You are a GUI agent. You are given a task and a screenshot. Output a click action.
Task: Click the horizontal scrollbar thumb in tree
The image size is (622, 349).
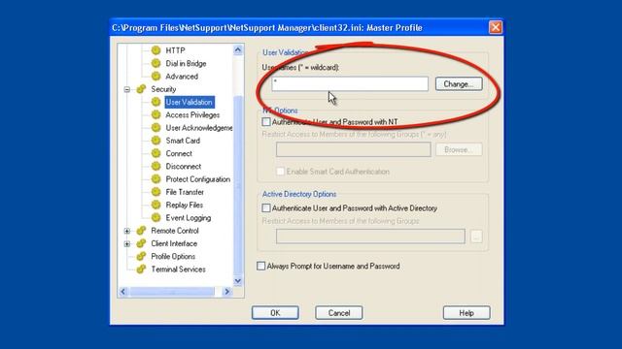point(172,292)
